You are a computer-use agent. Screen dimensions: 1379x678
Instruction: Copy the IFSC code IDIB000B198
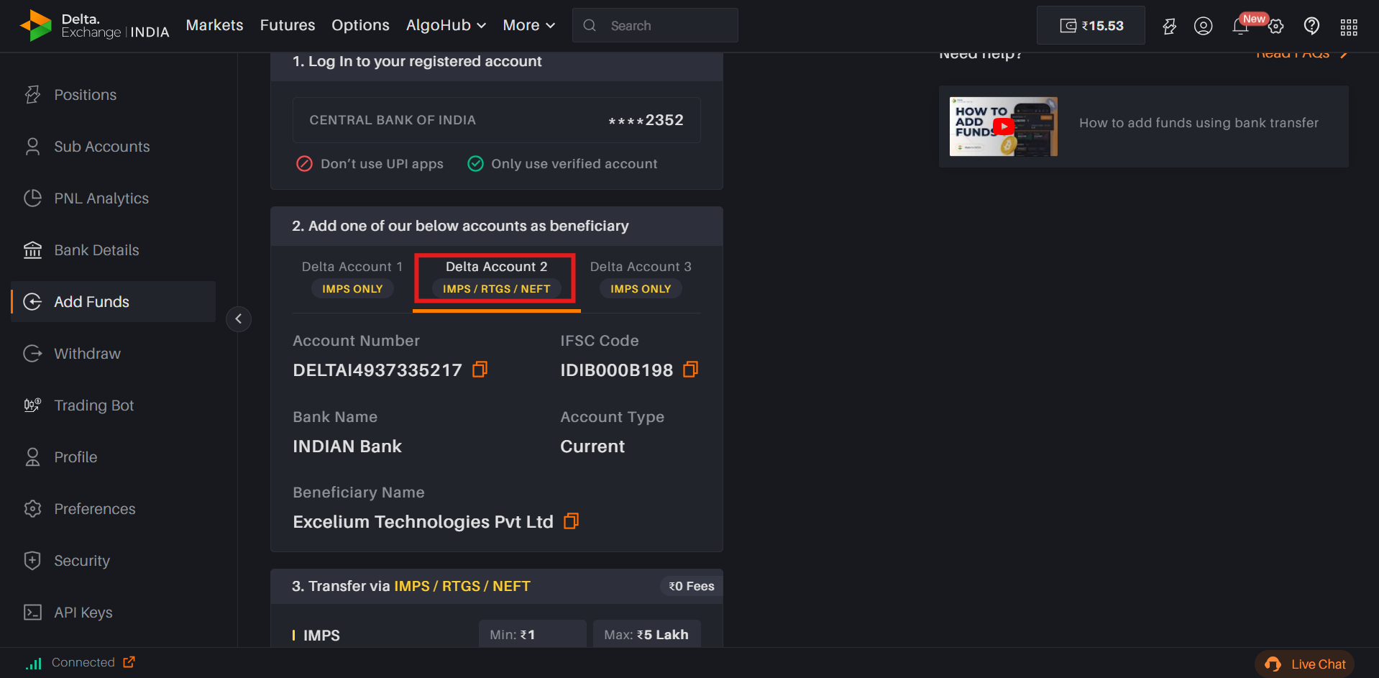pyautogui.click(x=690, y=370)
